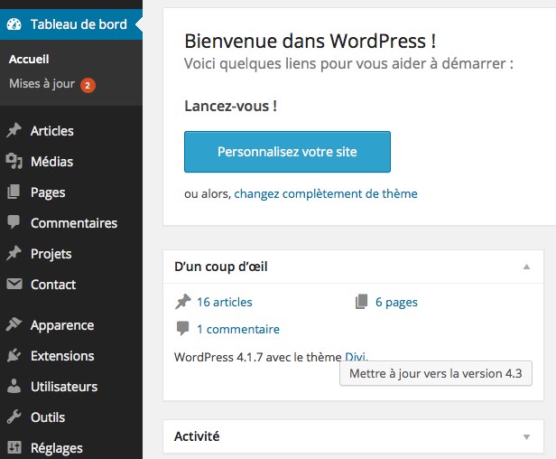Click the Personnalisez votre site button
The height and width of the screenshot is (459, 556).
(x=287, y=152)
